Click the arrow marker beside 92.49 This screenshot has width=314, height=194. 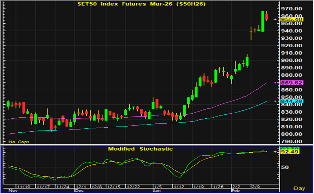pos(275,152)
